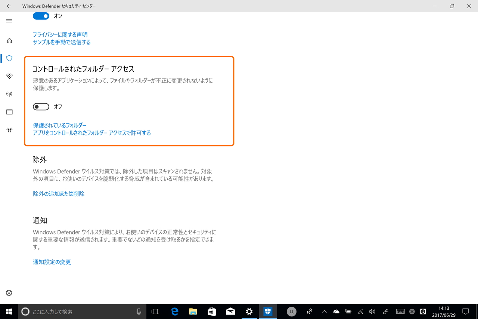Select Windows Defender icon on the taskbar

point(268,312)
